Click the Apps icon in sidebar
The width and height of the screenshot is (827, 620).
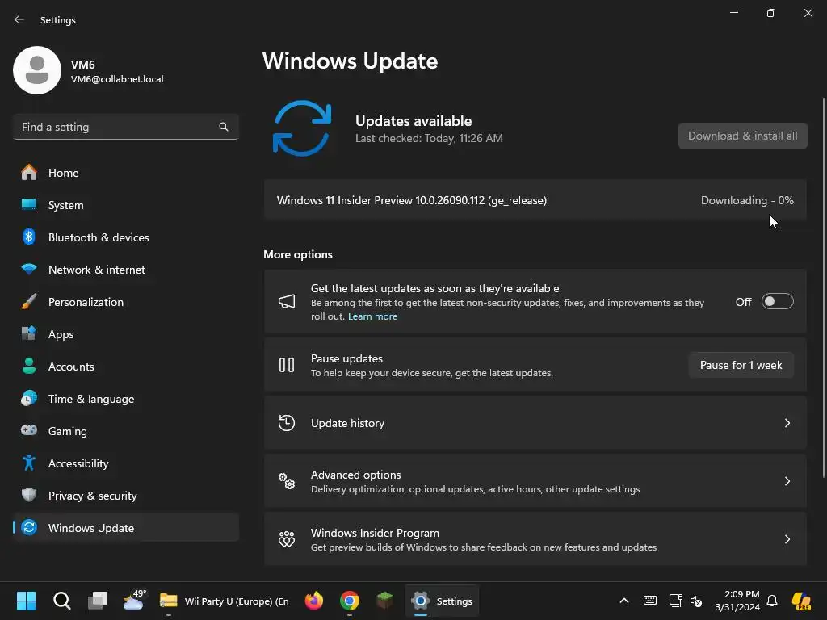pyautogui.click(x=29, y=333)
